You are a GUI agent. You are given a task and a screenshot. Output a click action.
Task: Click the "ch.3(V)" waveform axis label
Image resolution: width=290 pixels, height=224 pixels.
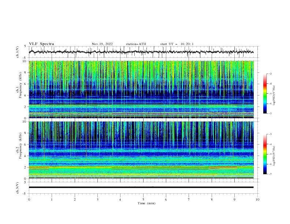[x=18, y=188]
